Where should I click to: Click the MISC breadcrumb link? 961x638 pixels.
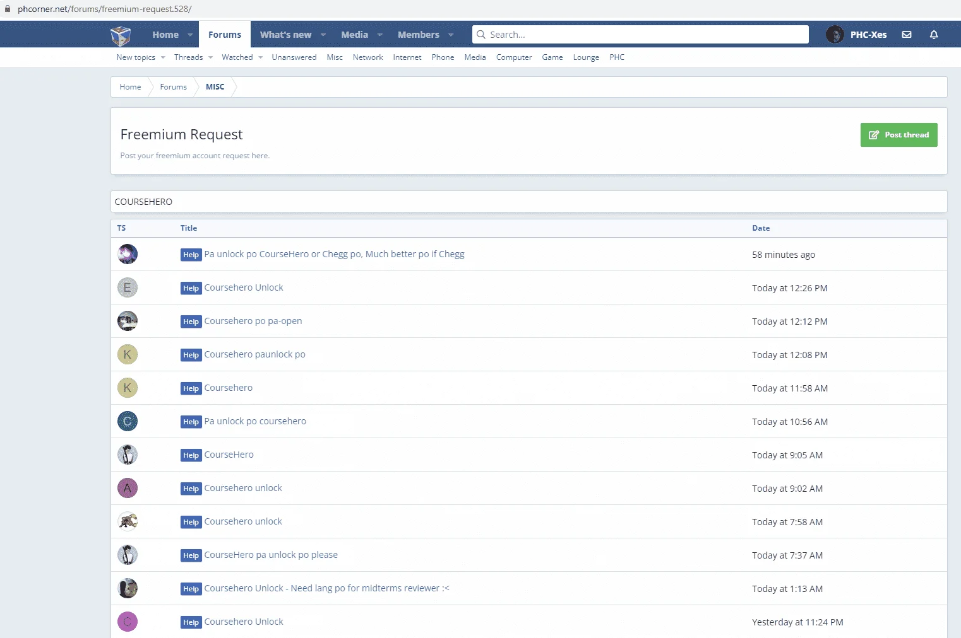tap(215, 87)
